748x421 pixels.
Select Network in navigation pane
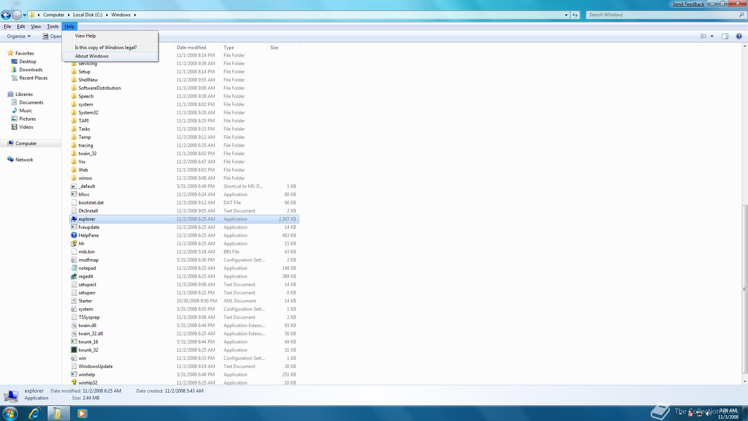coord(24,160)
